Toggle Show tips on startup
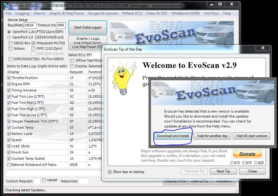Viewport: 278px width, 196px height. (x=110, y=172)
